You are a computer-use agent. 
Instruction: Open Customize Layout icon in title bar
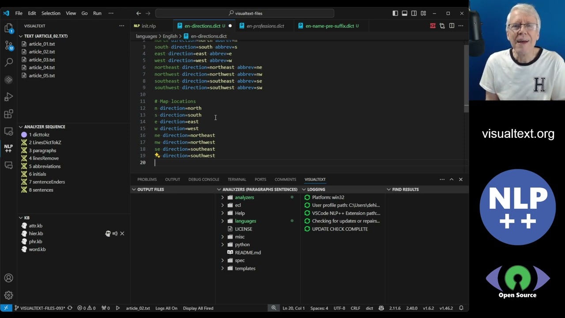point(423,13)
